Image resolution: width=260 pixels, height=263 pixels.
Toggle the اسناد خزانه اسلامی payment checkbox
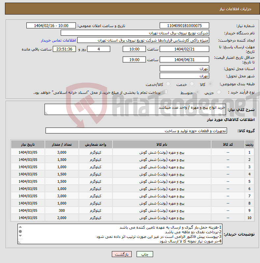coord(165,92)
